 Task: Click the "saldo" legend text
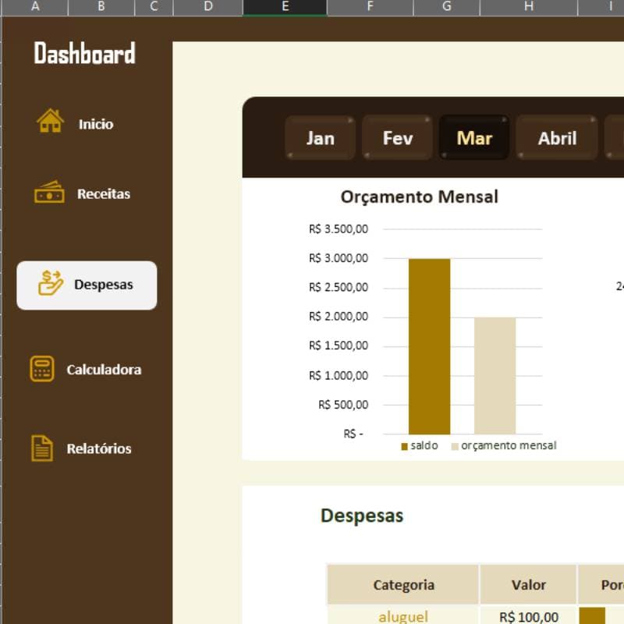tap(424, 445)
